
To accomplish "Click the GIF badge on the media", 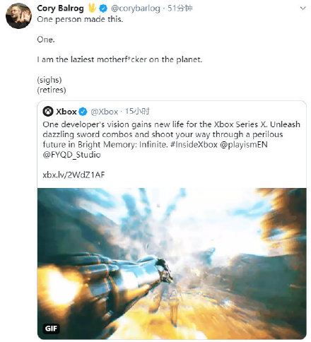I will pos(51,328).
